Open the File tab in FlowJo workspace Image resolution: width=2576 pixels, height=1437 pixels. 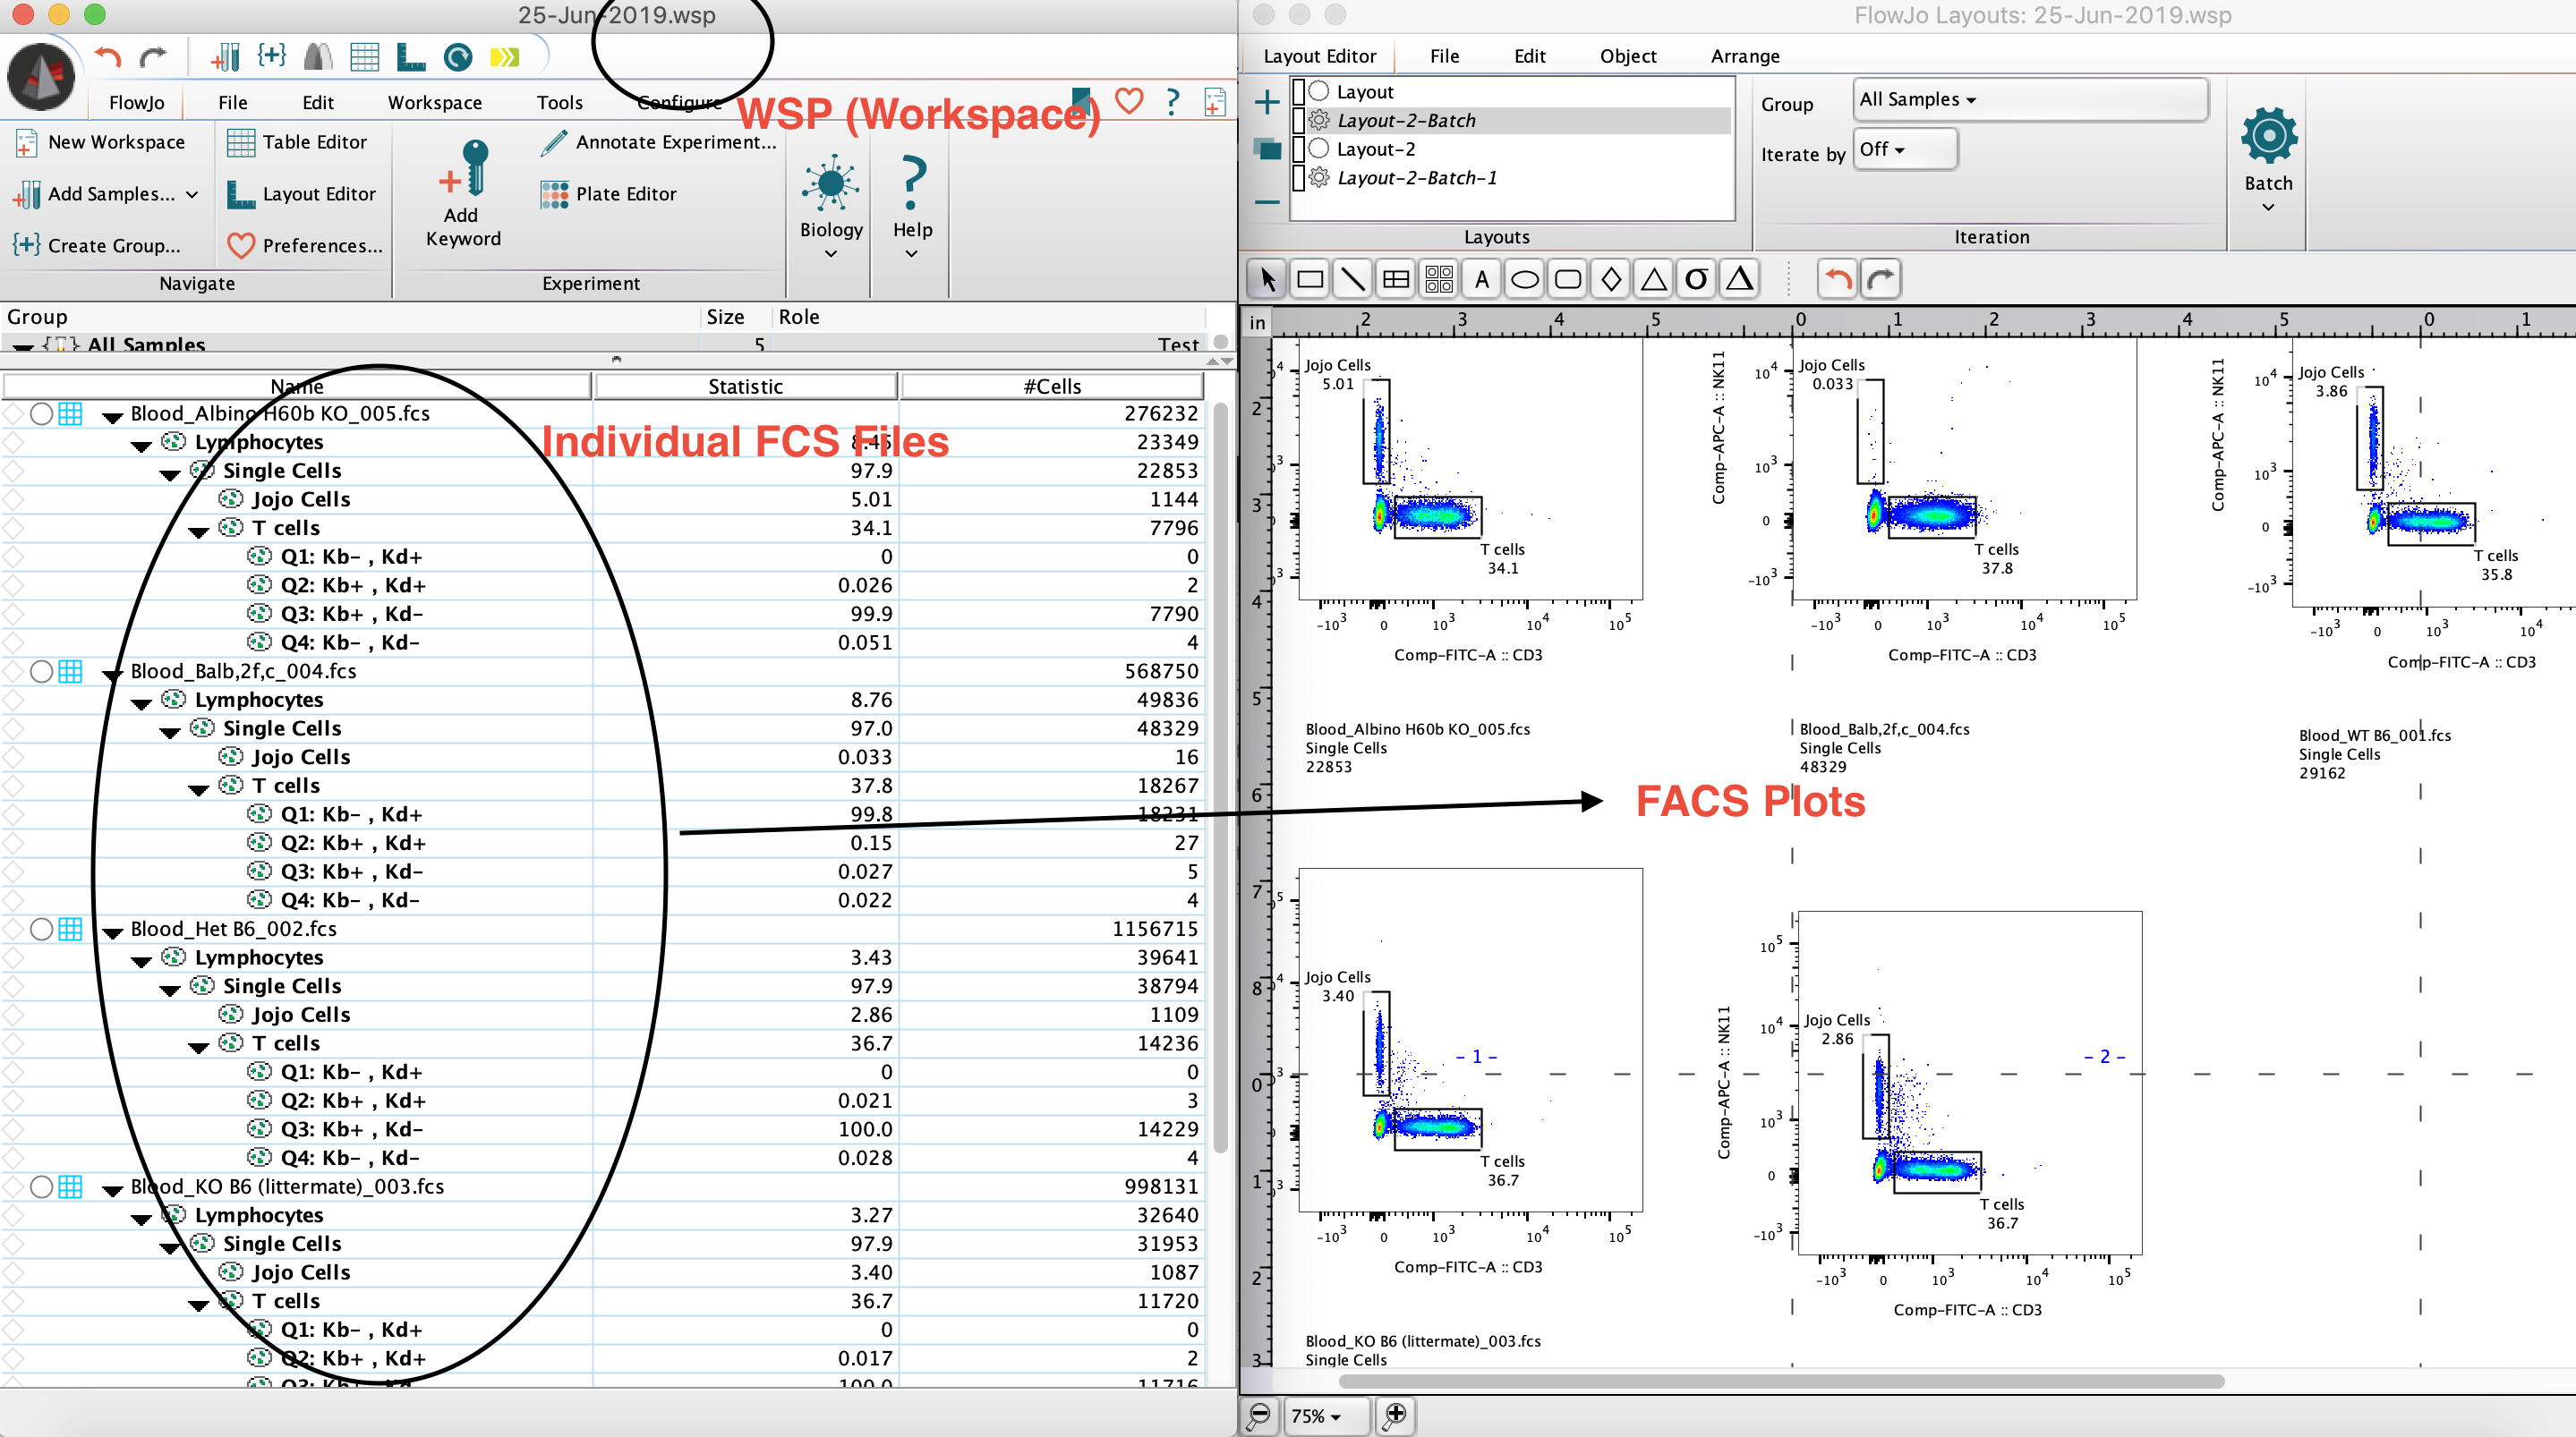pos(232,103)
